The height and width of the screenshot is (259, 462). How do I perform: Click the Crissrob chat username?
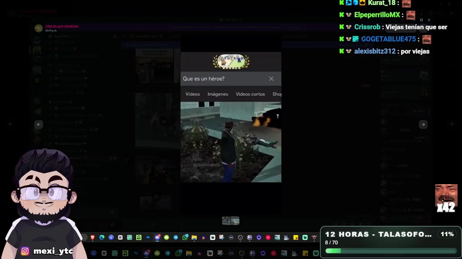367,27
